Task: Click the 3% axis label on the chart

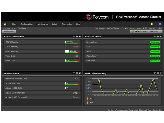Action: point(89,78)
